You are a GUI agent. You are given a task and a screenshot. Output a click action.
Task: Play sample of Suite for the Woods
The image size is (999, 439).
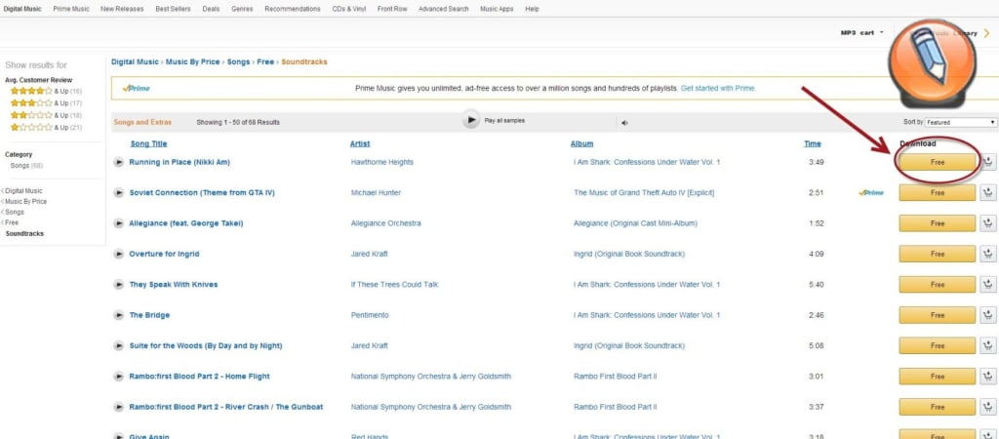[118, 346]
